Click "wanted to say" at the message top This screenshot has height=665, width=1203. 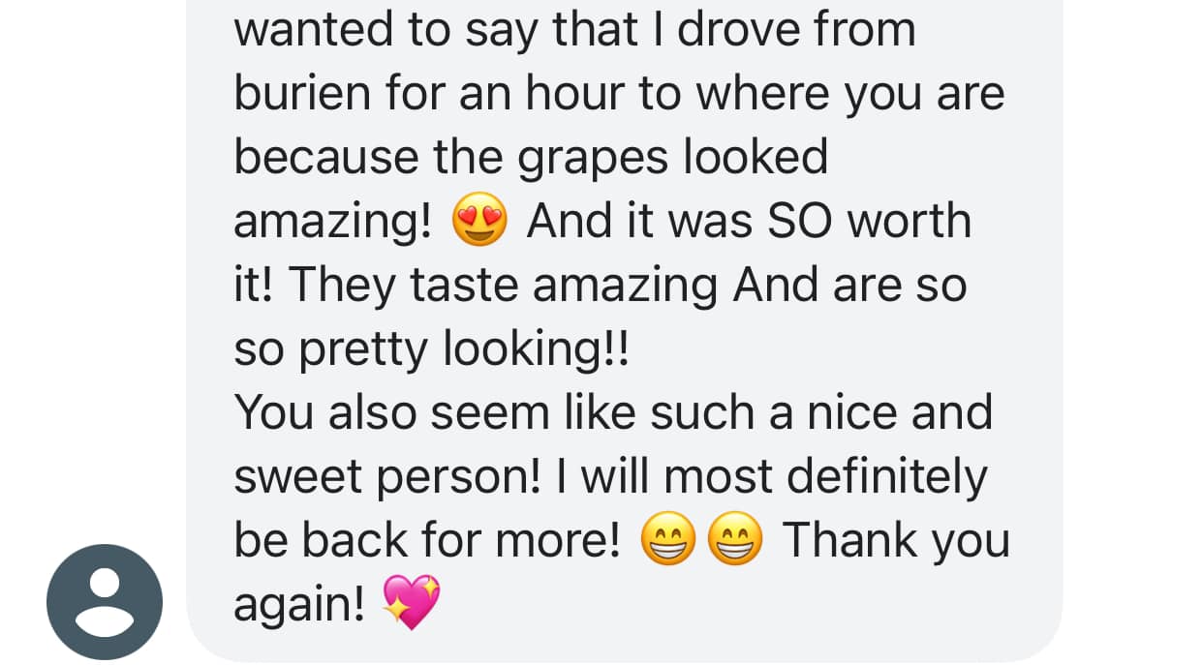(x=387, y=31)
